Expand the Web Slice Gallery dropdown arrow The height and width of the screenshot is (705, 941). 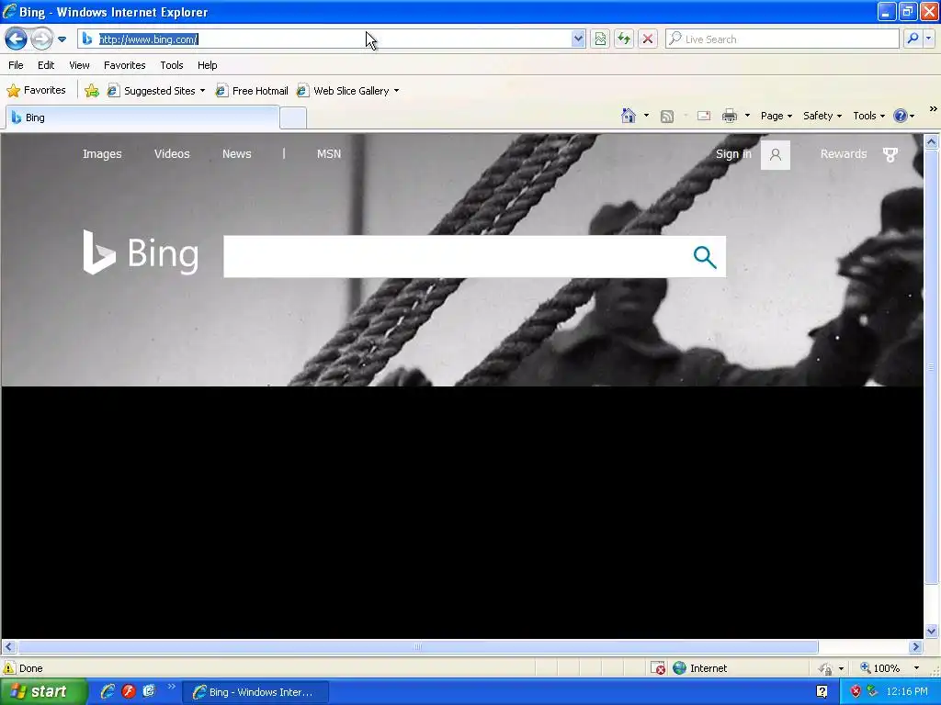(x=397, y=91)
